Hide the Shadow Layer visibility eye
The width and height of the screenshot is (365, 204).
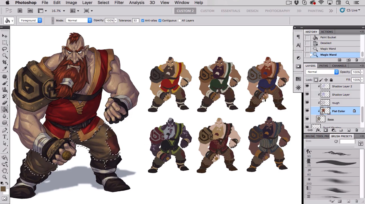point(307,94)
